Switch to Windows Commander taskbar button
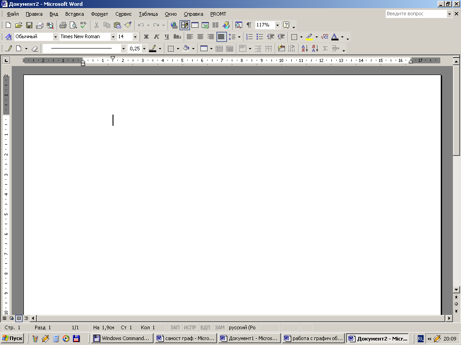This screenshot has height=345, width=461. [122, 338]
